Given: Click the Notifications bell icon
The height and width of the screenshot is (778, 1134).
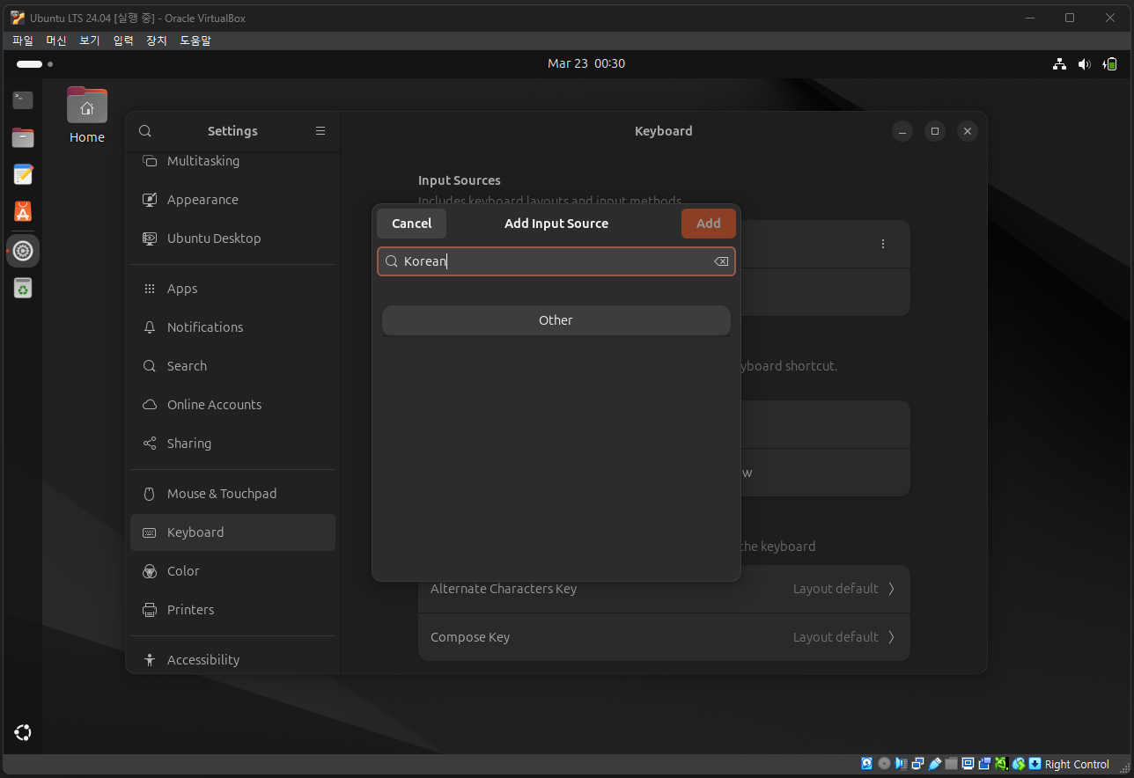Looking at the screenshot, I should [150, 327].
